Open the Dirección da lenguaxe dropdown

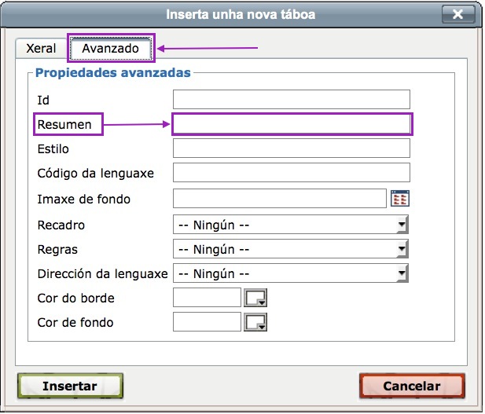click(292, 274)
